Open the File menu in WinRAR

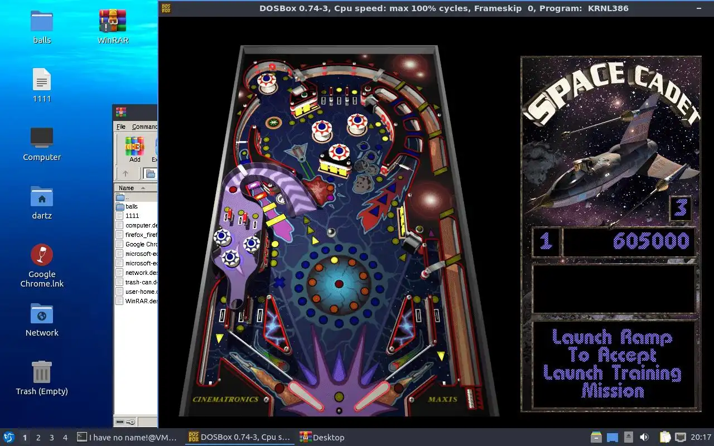click(121, 127)
